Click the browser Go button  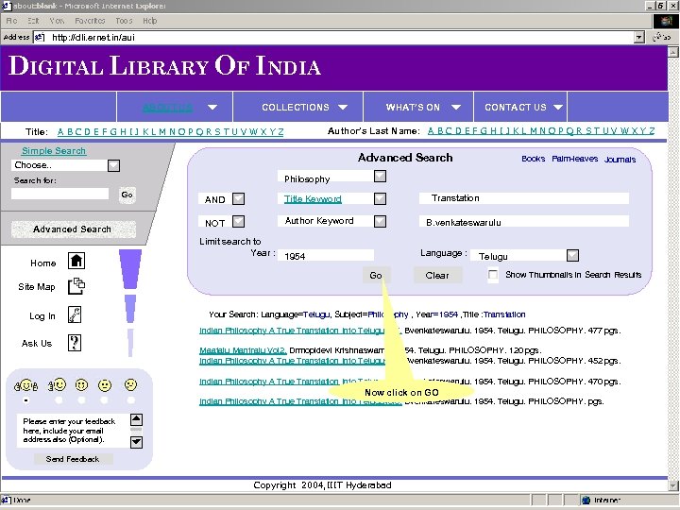click(663, 37)
